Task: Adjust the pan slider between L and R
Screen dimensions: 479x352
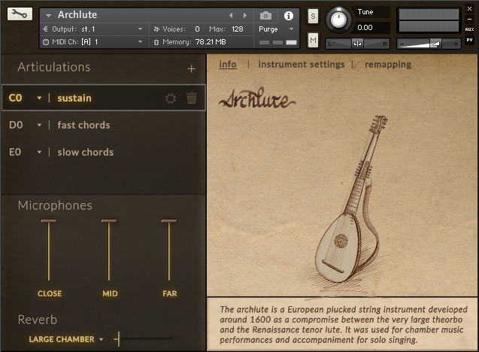Action: 357,44
